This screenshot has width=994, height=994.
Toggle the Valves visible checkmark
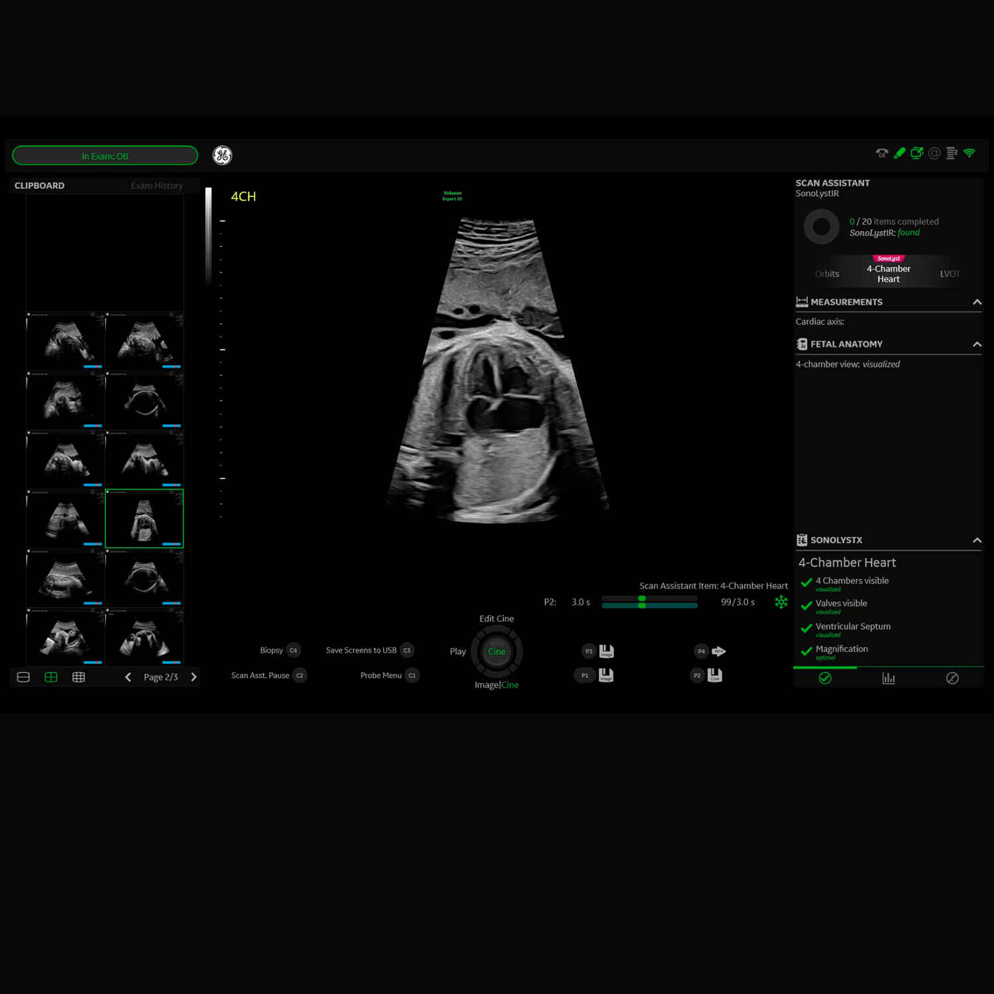point(806,606)
